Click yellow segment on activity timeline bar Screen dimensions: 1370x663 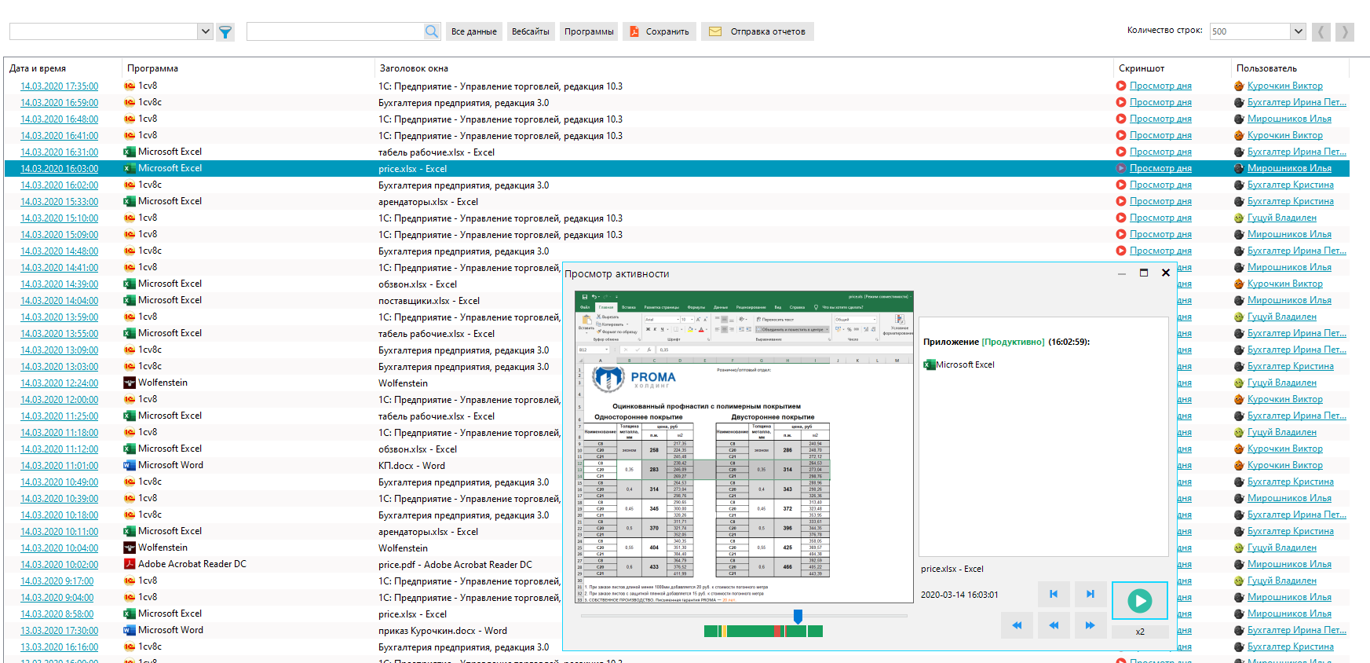point(725,631)
